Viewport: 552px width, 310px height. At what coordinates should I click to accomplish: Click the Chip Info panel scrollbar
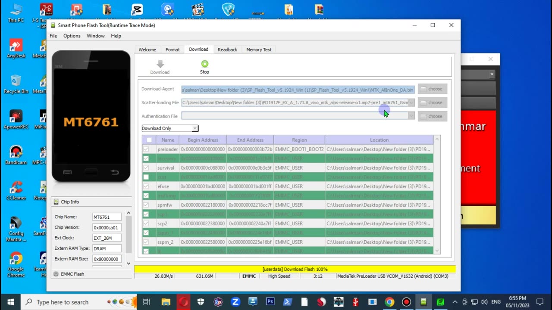pos(128,238)
